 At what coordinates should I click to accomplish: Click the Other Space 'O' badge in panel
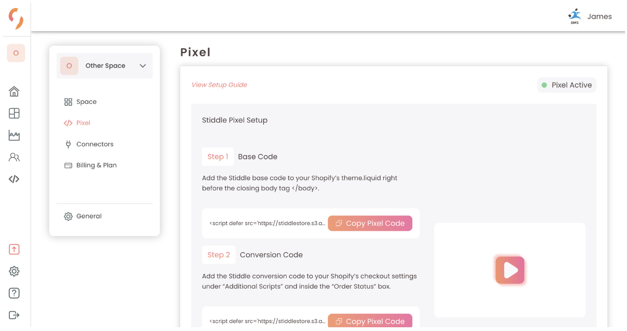coord(69,66)
